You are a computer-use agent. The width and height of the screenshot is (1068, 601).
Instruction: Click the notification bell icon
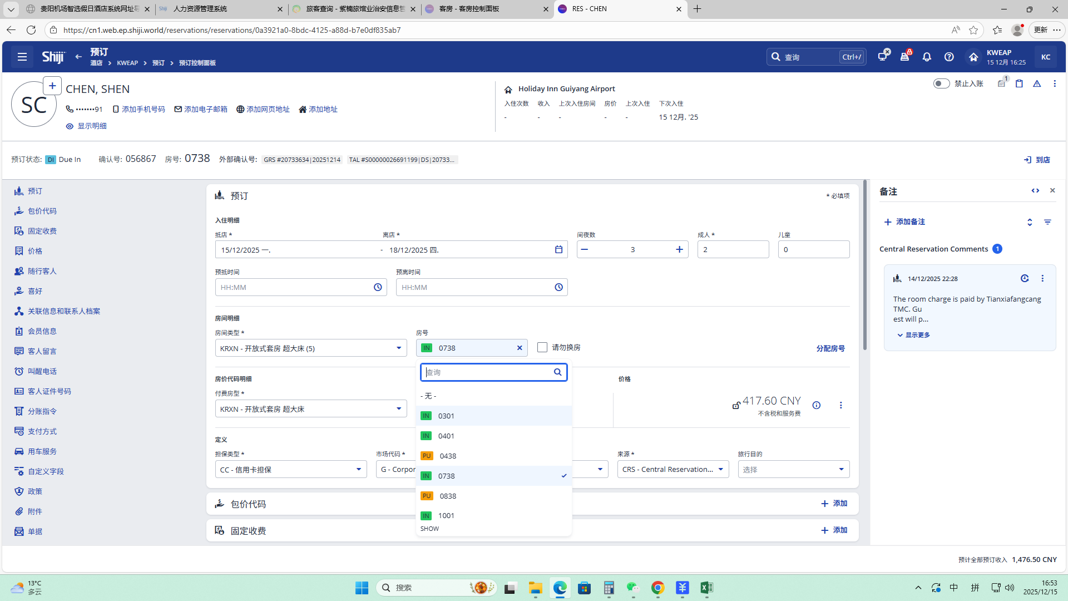click(x=927, y=57)
